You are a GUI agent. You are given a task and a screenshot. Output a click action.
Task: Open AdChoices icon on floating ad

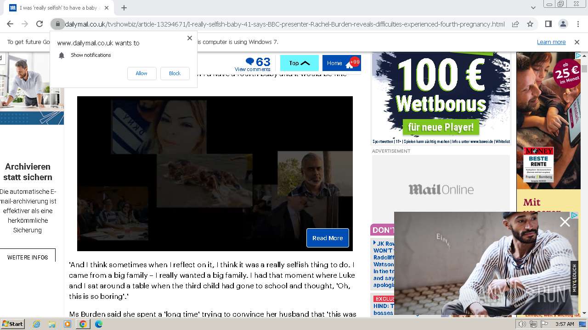pos(574,215)
